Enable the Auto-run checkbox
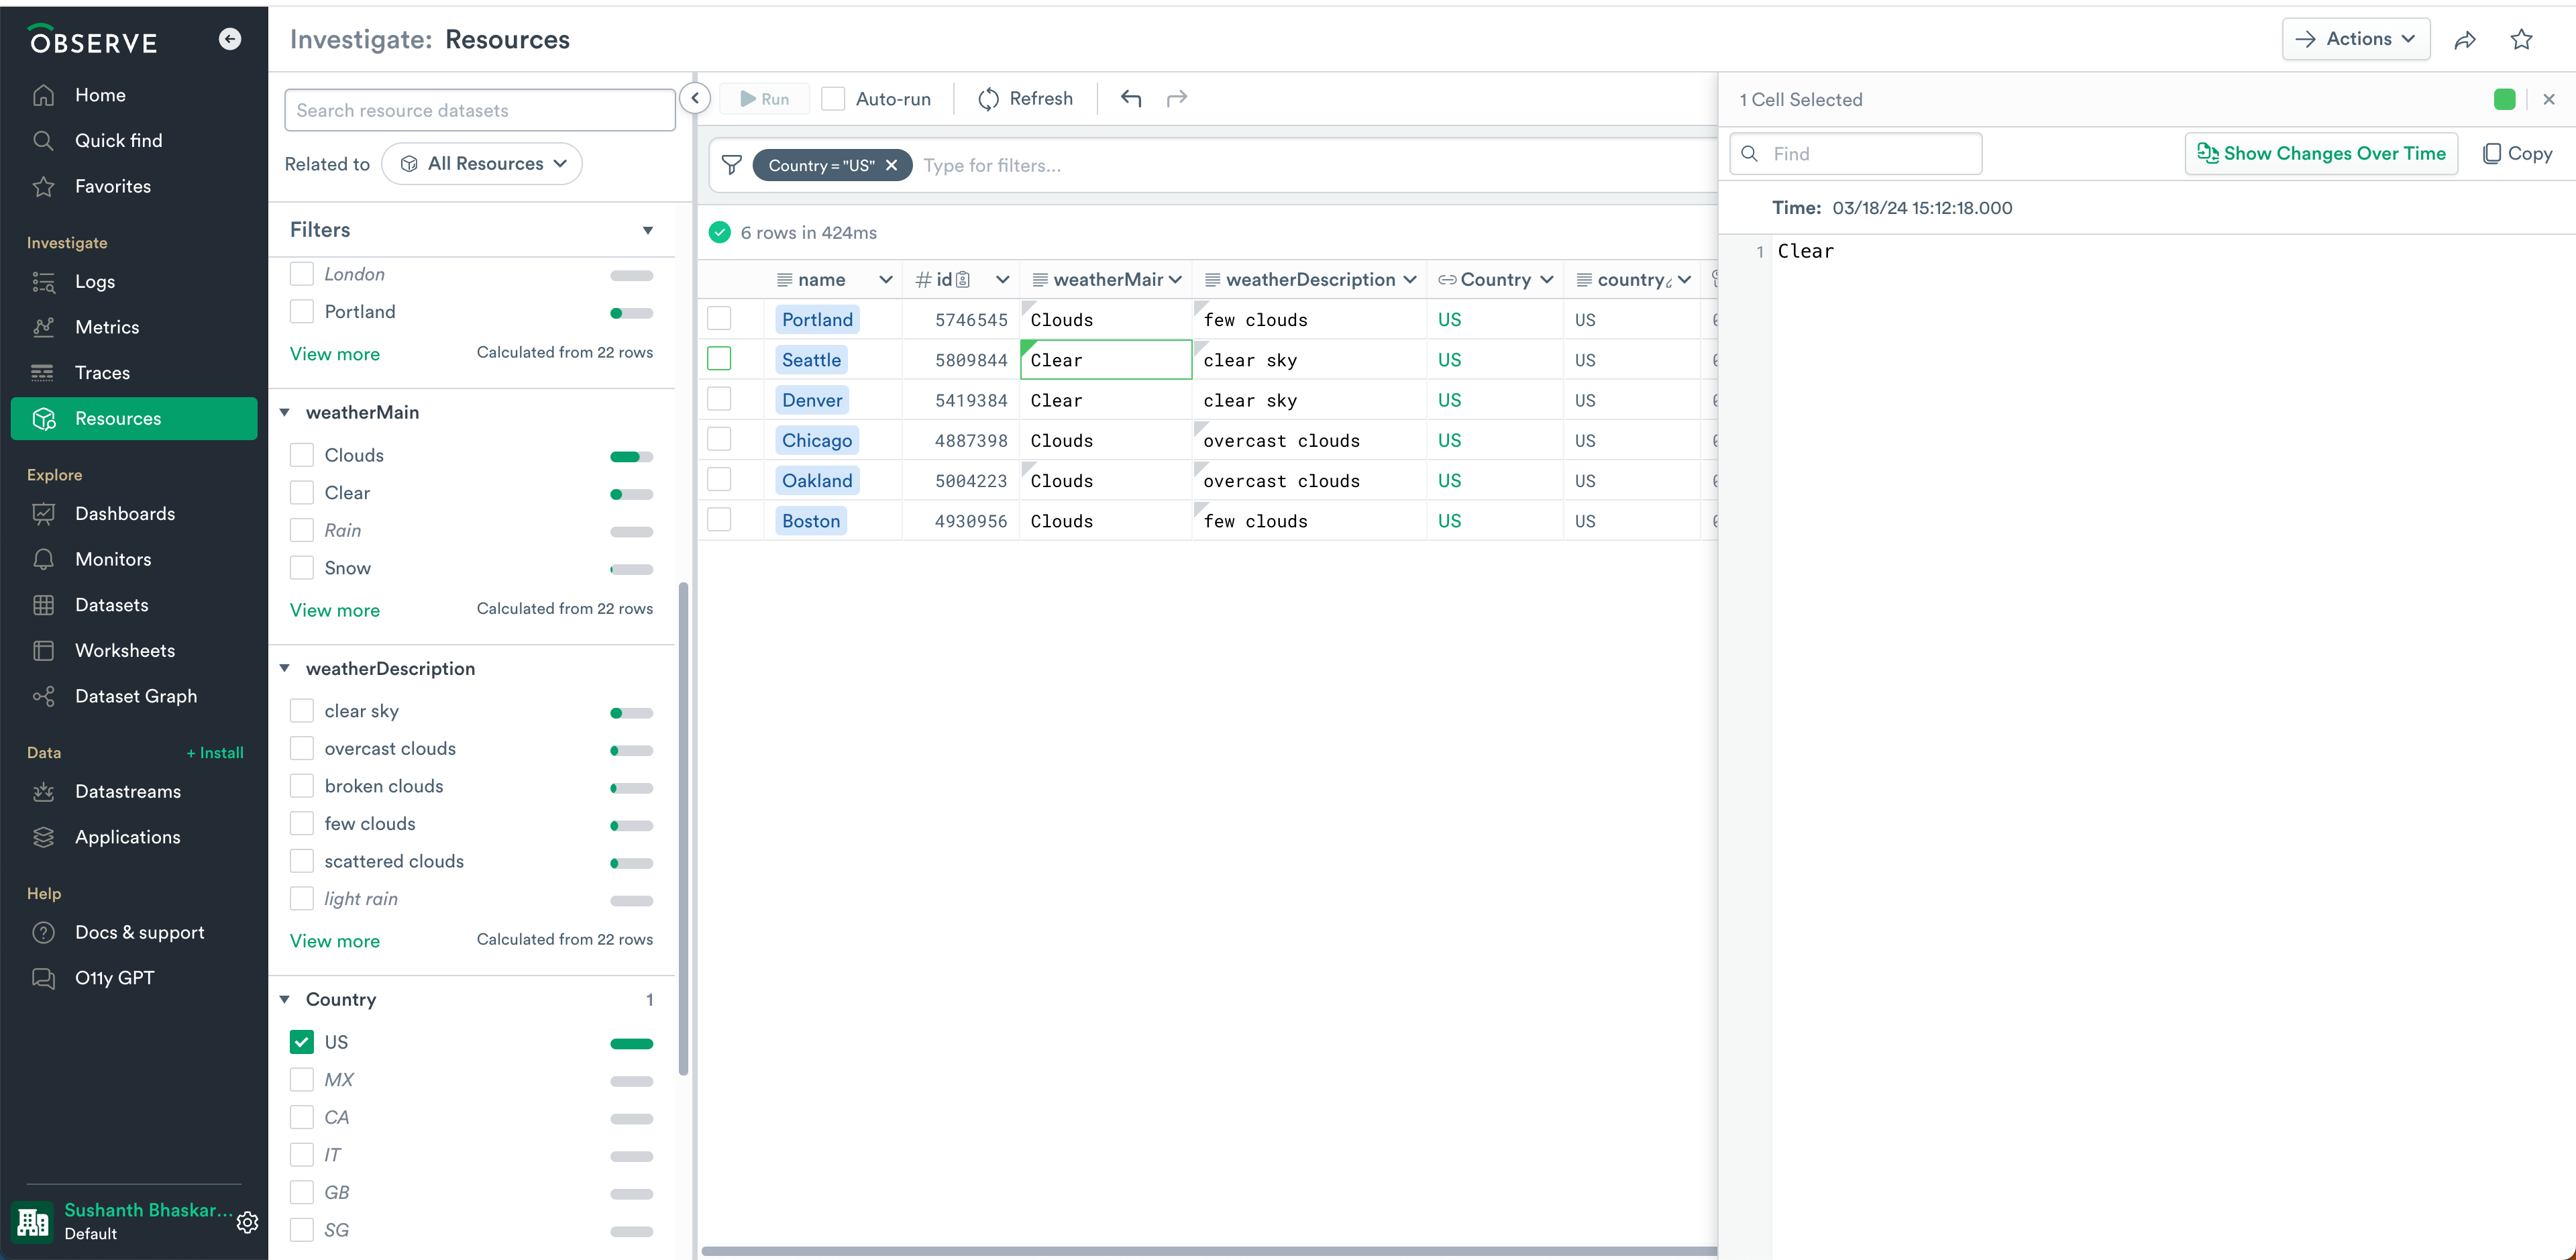The image size is (2576, 1260). [833, 98]
